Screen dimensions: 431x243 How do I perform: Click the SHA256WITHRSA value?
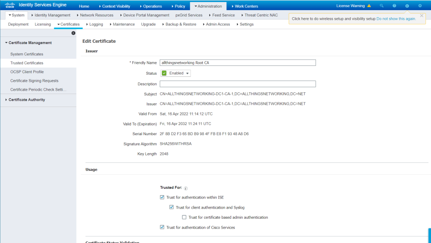coord(176,144)
